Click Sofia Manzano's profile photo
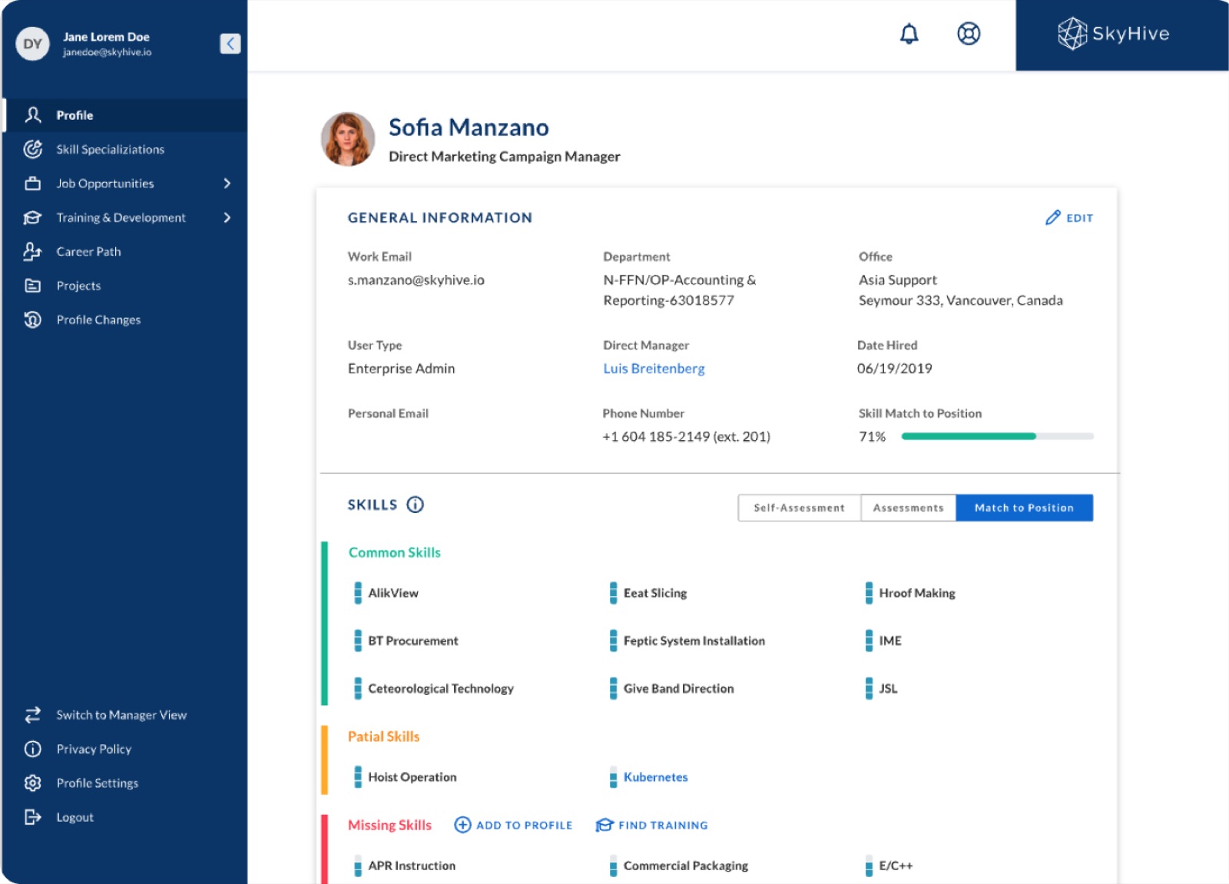 click(348, 139)
